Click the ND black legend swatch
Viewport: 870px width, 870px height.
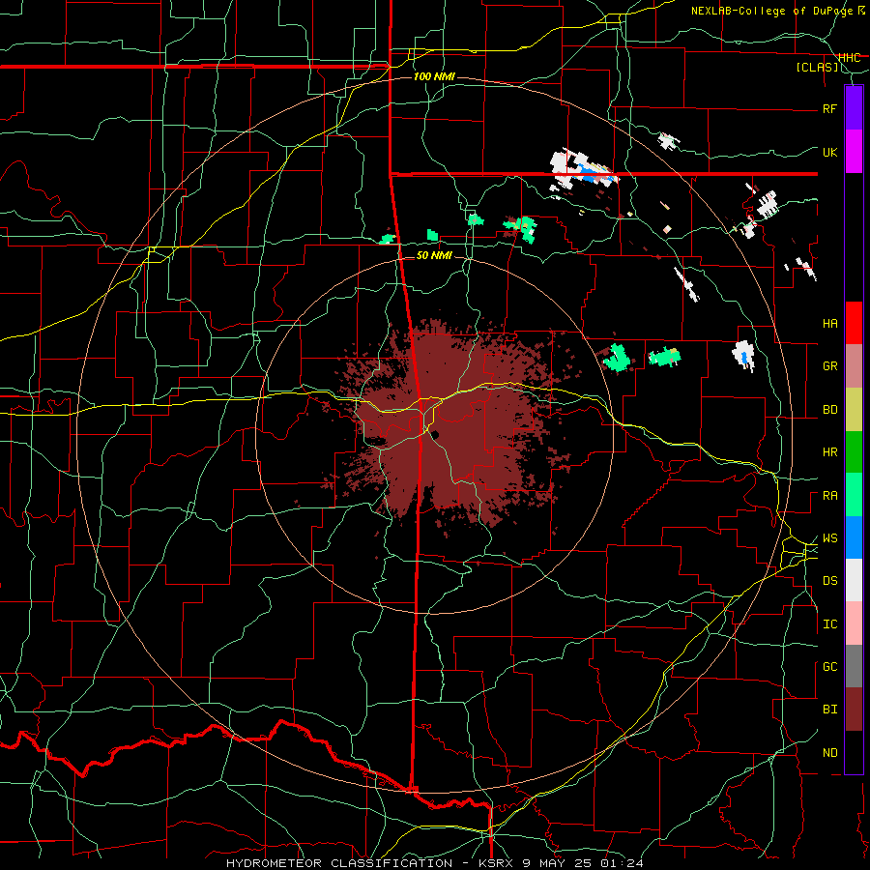coord(854,752)
